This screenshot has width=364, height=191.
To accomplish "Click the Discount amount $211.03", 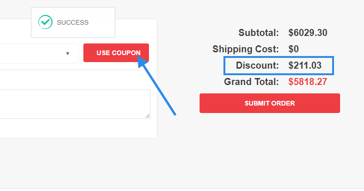I will [305, 65].
